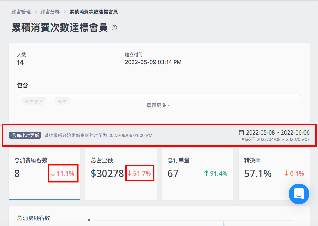
Task: Click the comparison period 相较于 2022/04/08 text
Action: pos(275,139)
